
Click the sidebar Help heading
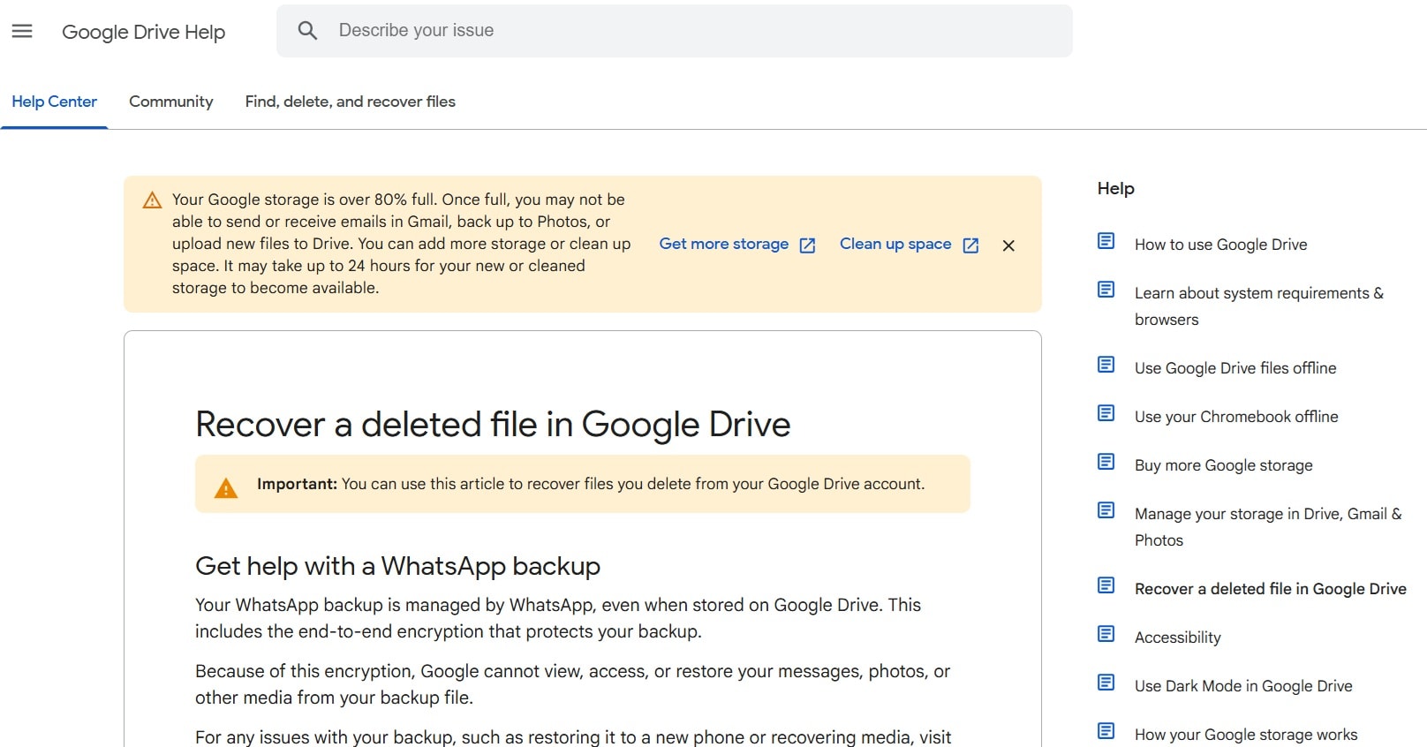point(1115,188)
